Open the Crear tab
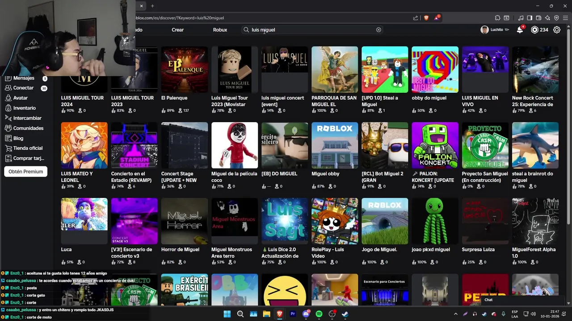Image resolution: width=572 pixels, height=321 pixels. tap(178, 30)
